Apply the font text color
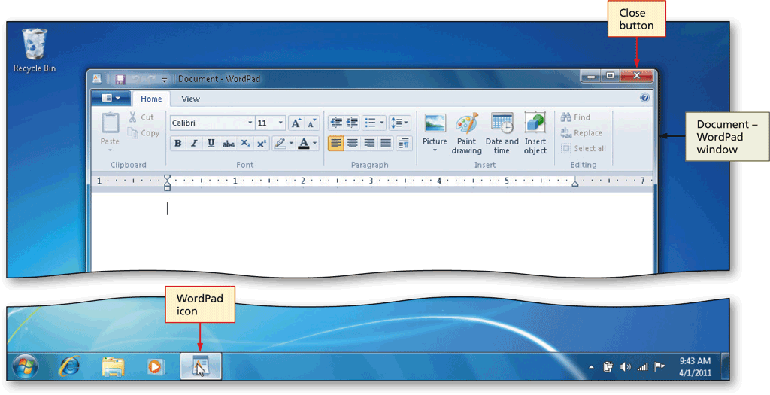Image resolution: width=770 pixels, height=395 pixels. (304, 144)
